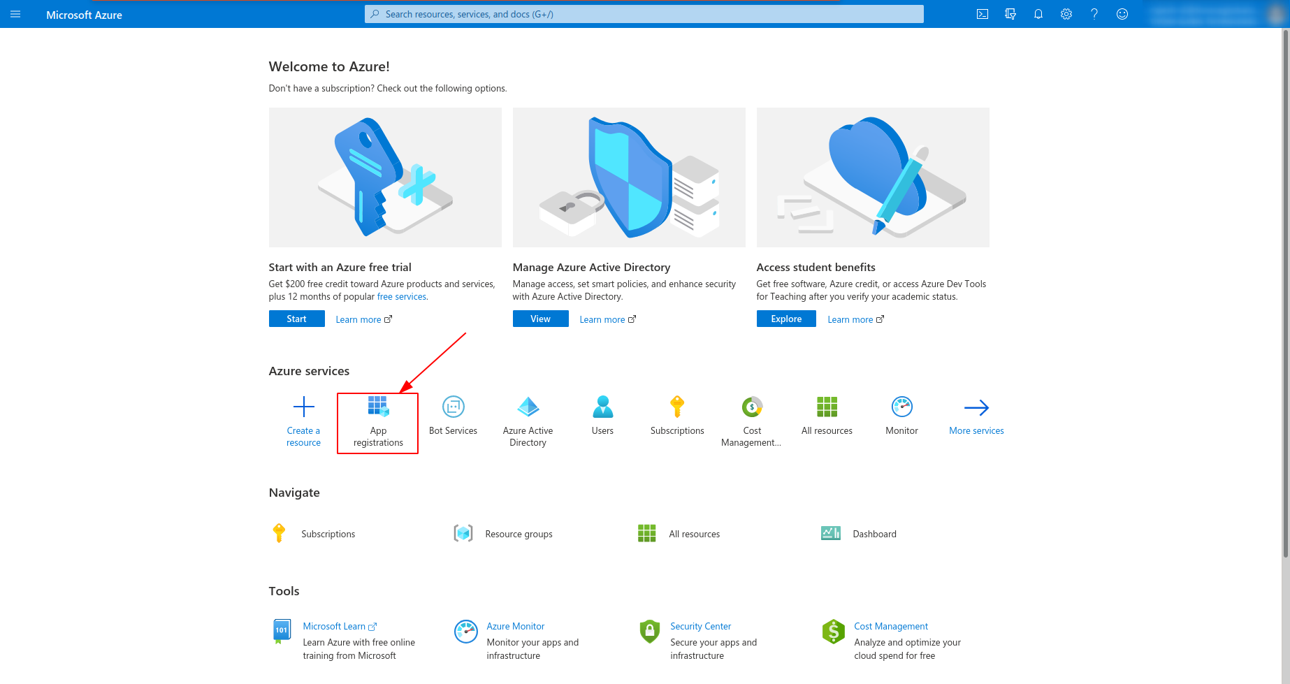Click All resources label under Navigate
Image resolution: width=1290 pixels, height=684 pixels.
(x=695, y=534)
